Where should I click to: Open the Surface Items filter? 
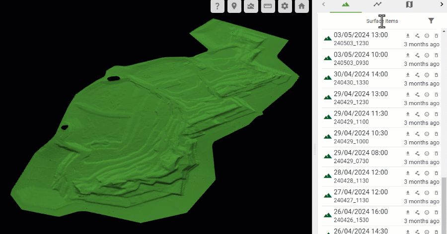pos(431,20)
